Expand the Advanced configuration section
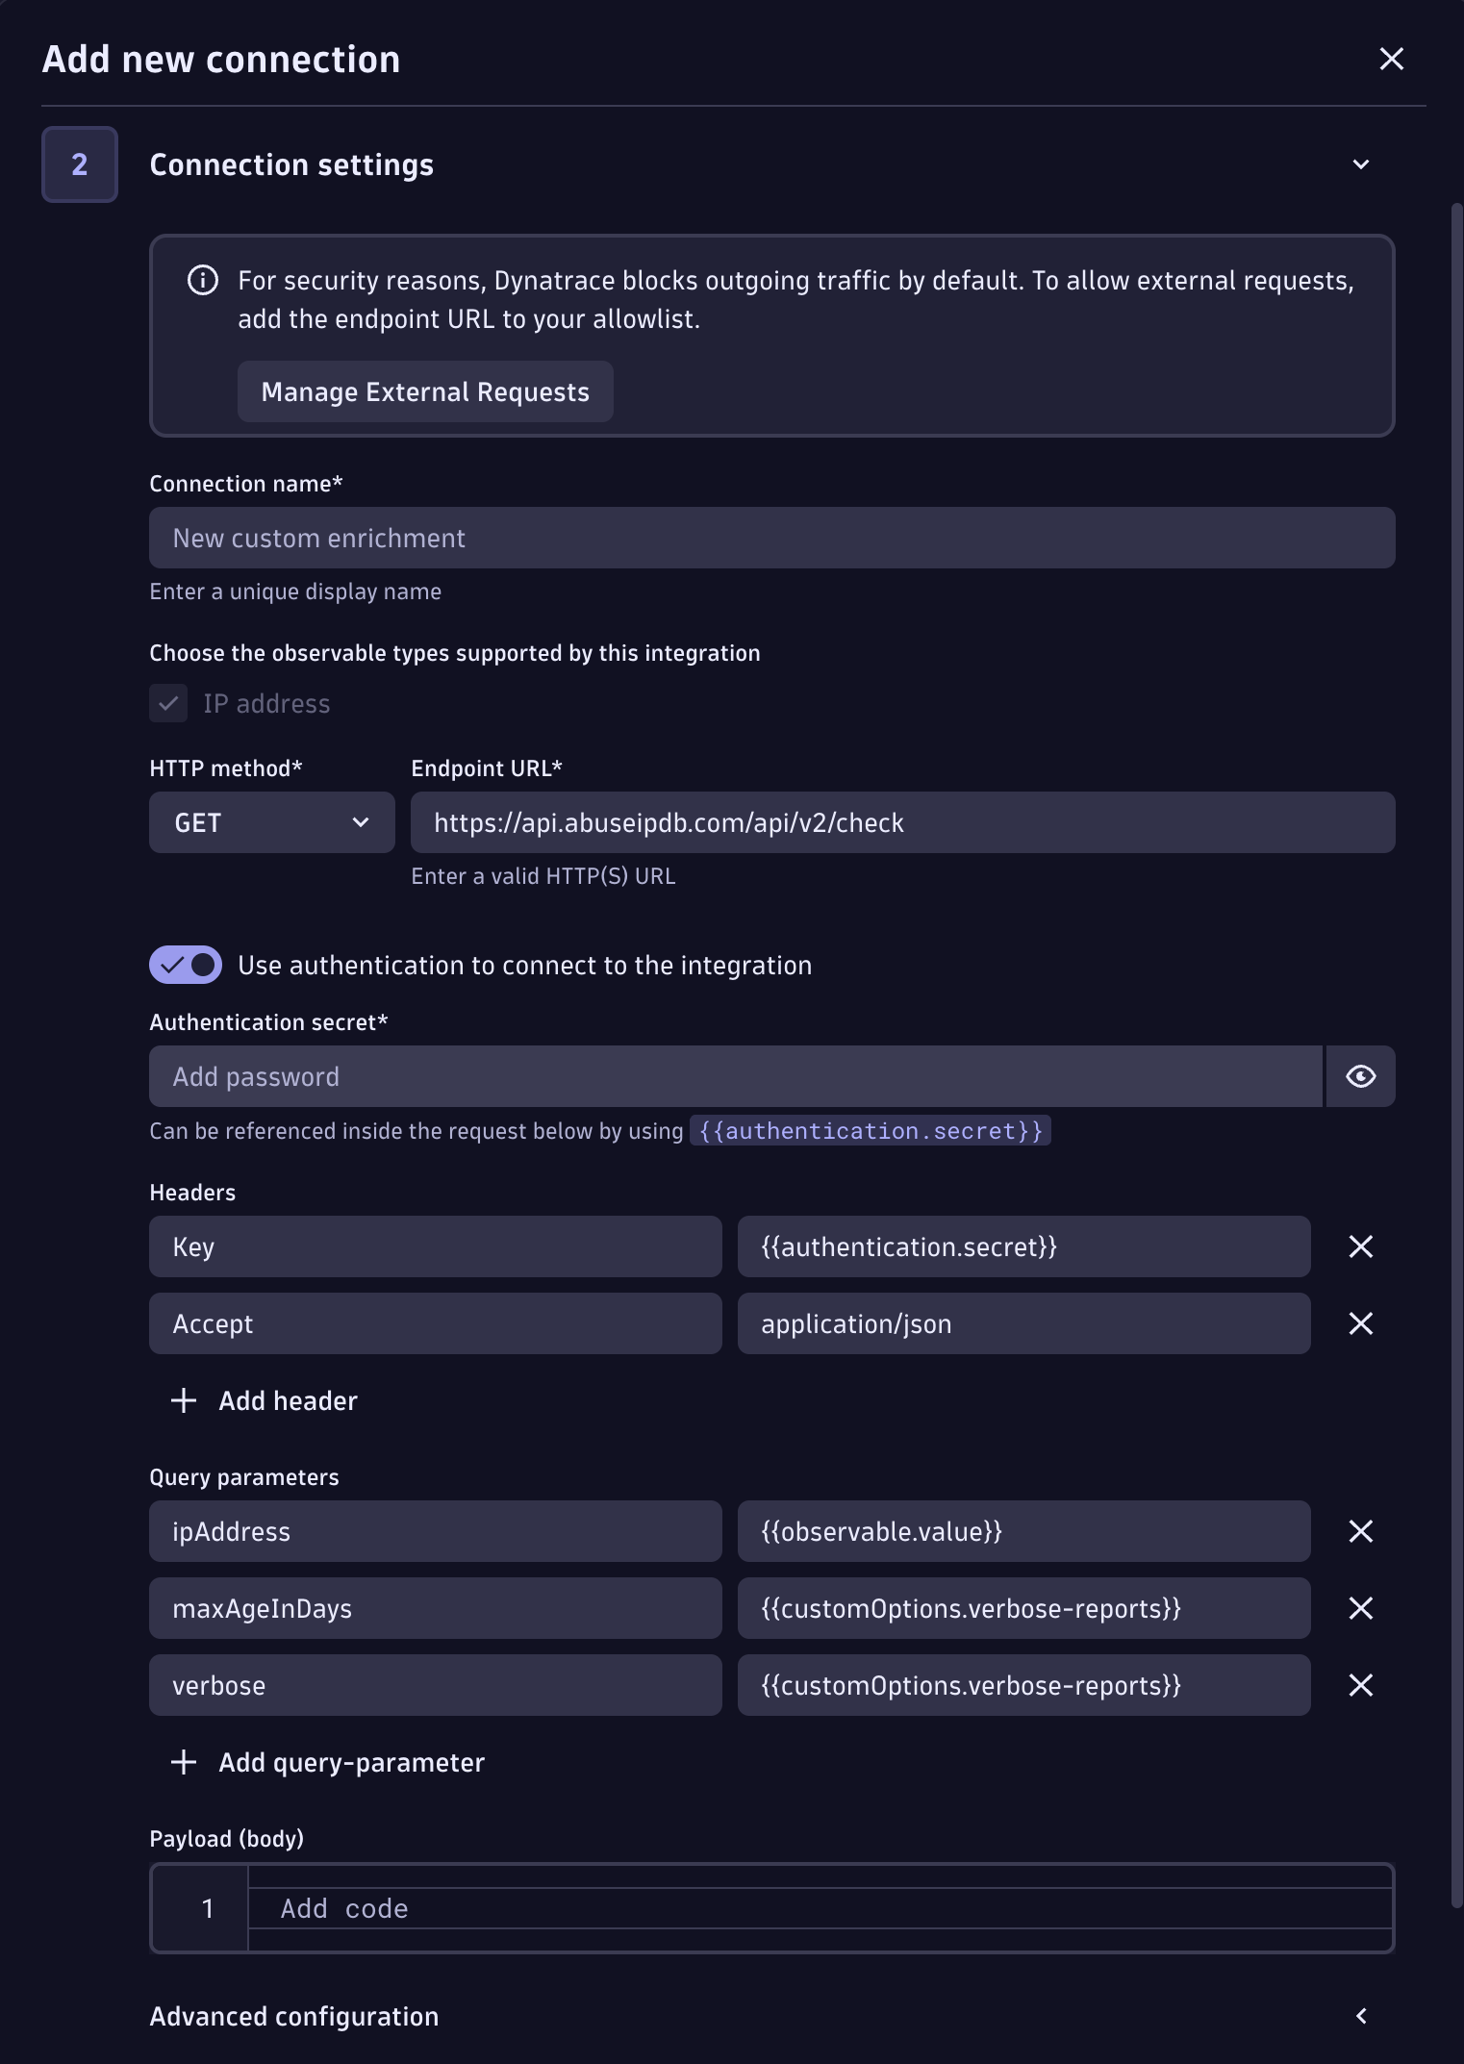The width and height of the screenshot is (1464, 2064). [1360, 2016]
